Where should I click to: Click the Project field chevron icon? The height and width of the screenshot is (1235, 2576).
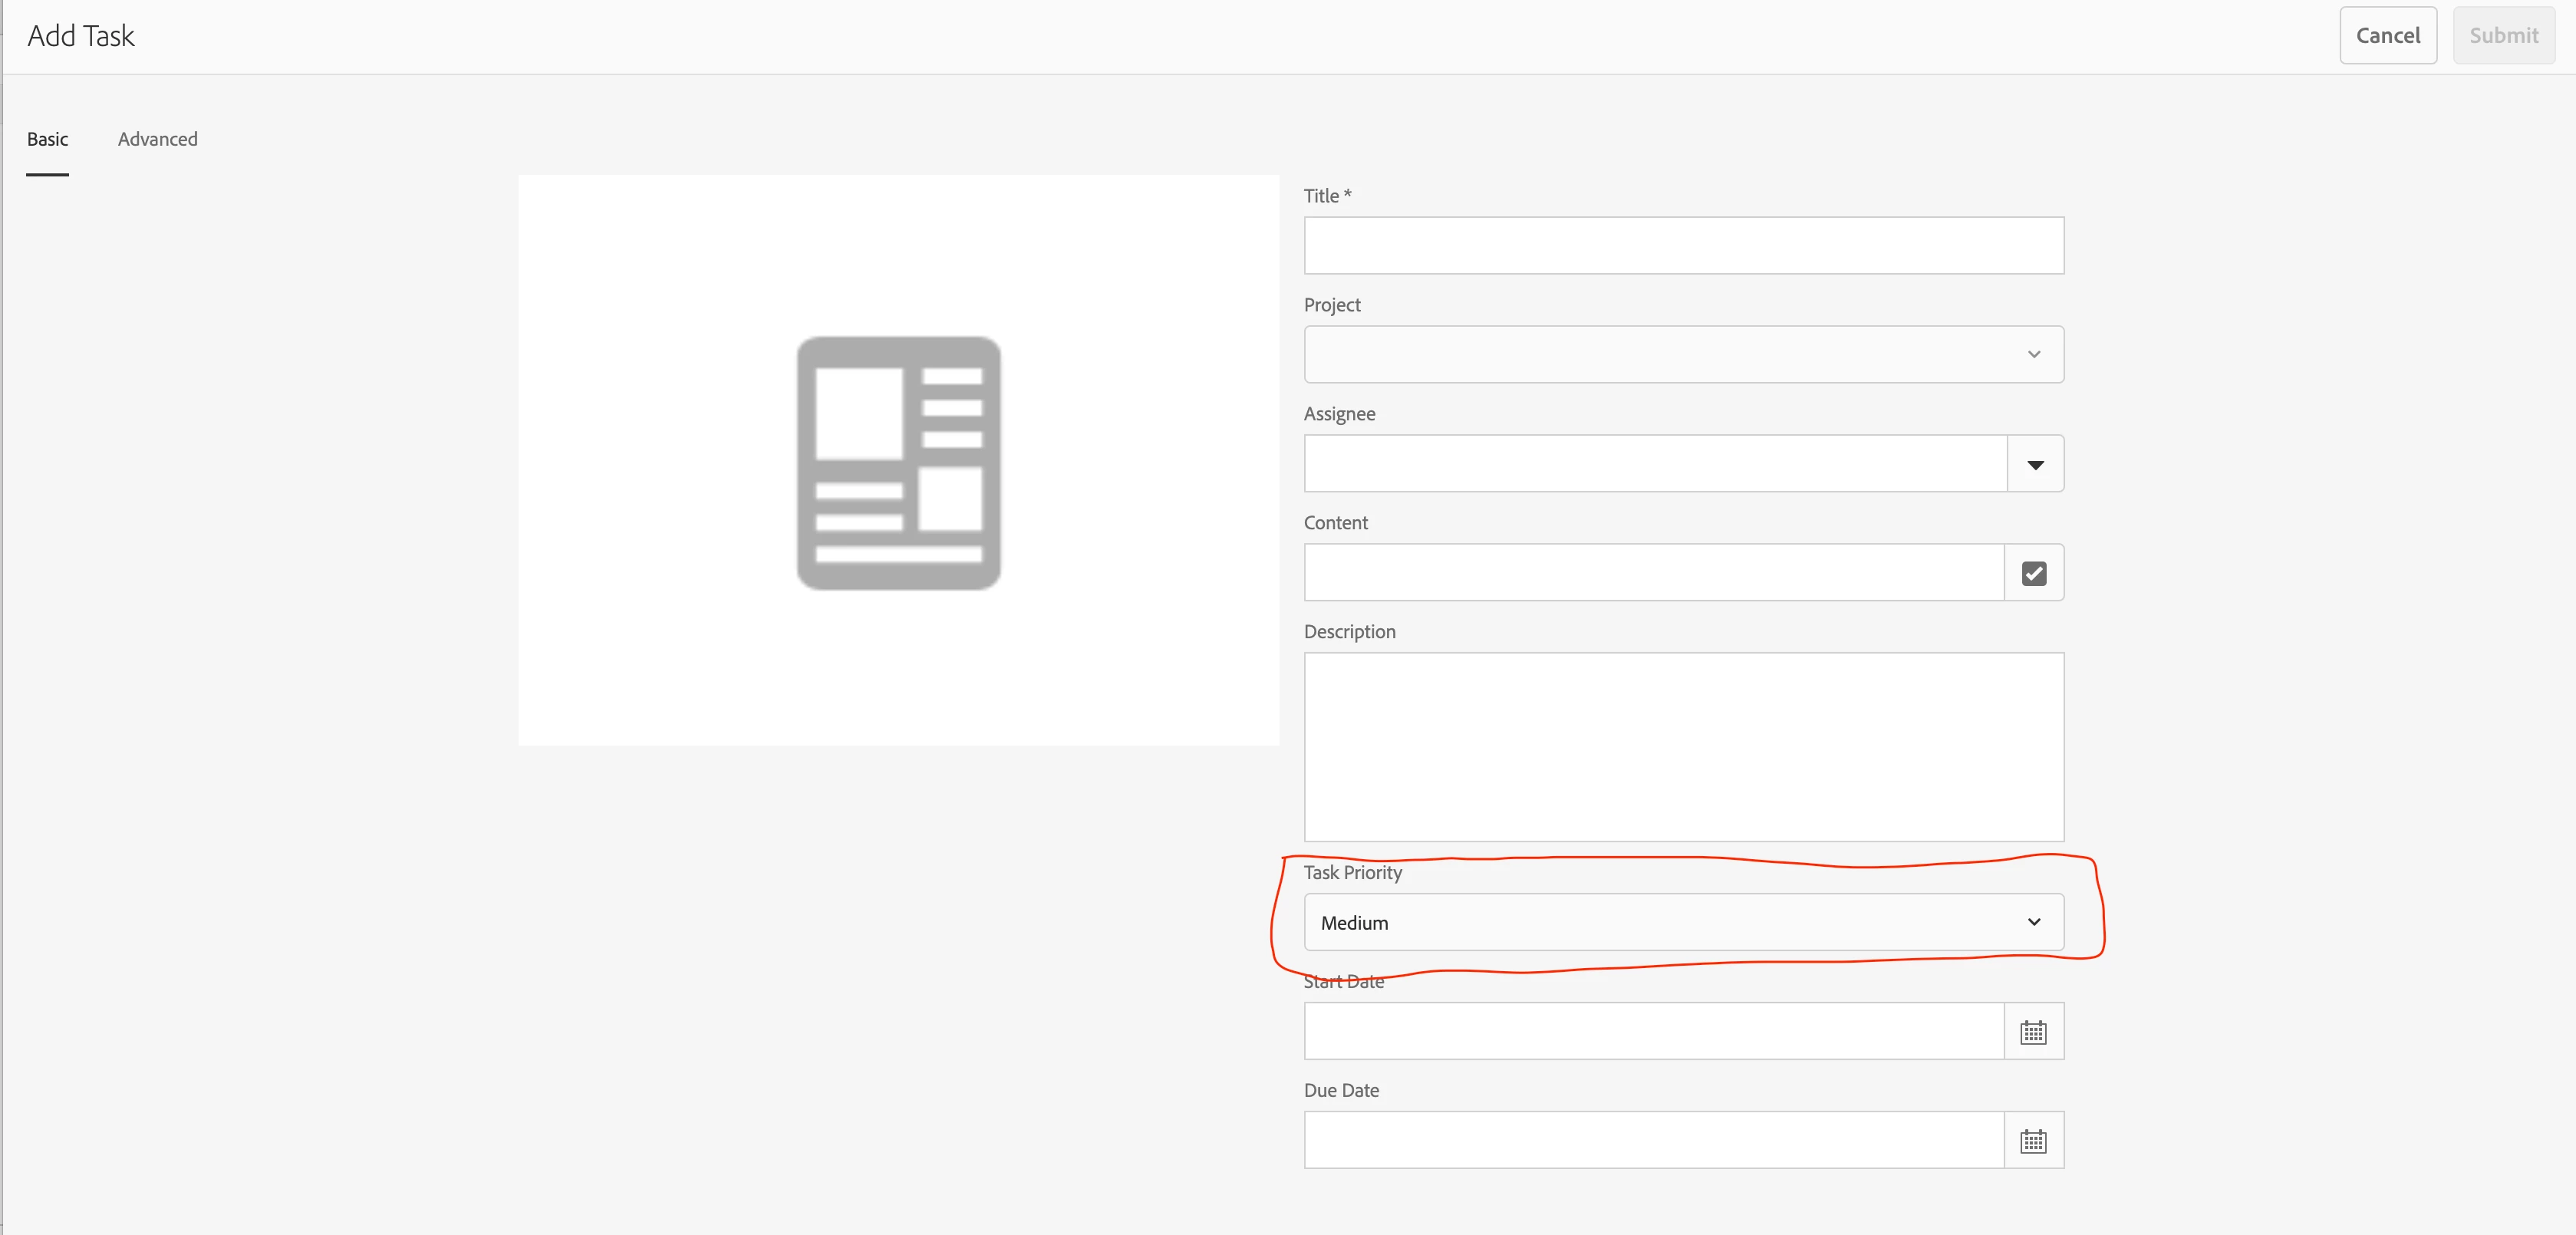[2033, 354]
